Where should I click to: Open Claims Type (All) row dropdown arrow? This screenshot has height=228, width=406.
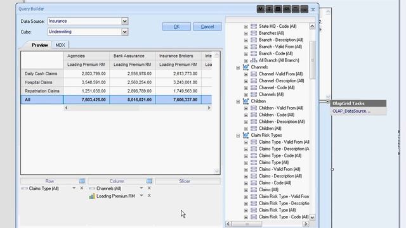[x=74, y=188]
